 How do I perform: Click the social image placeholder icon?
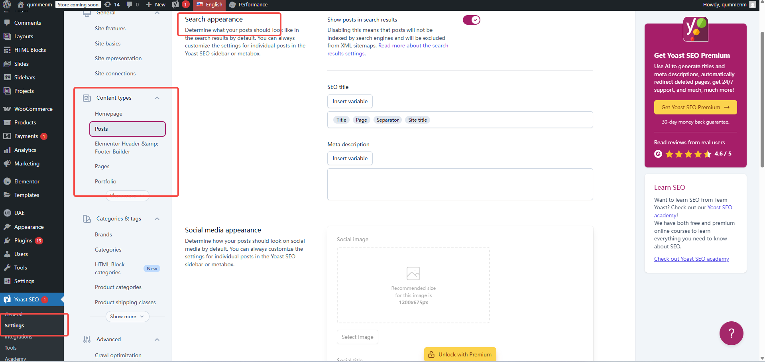[x=413, y=273]
